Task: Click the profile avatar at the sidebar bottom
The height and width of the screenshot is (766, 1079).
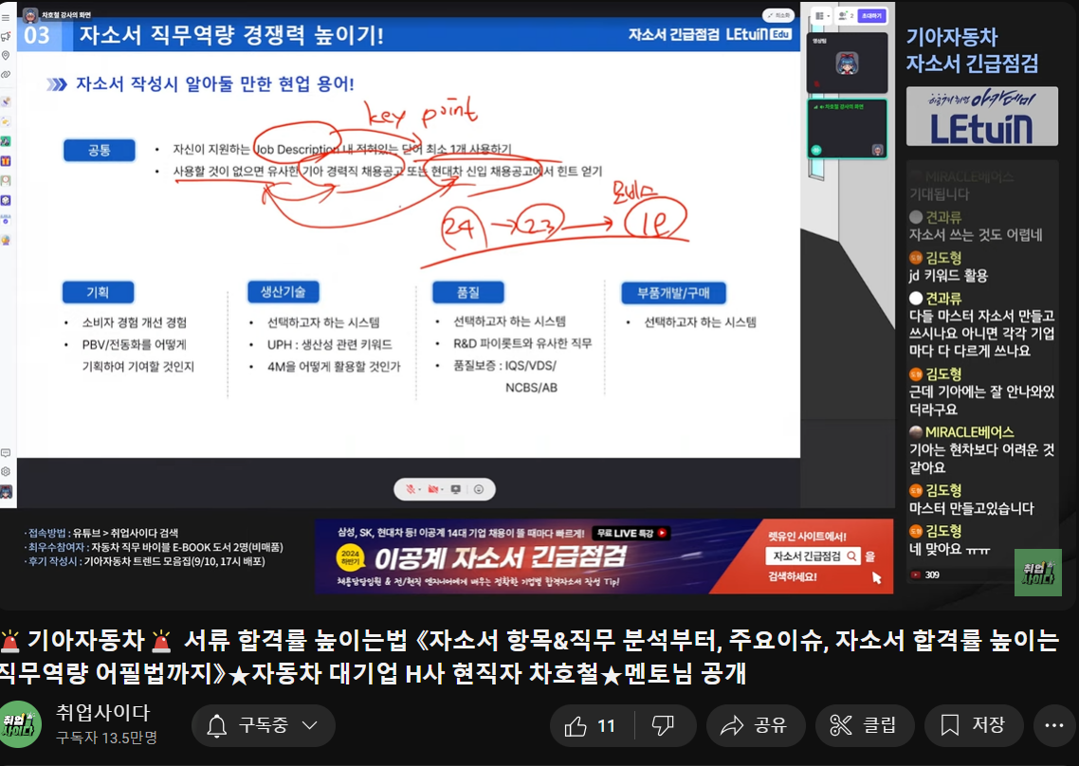Action: [x=7, y=491]
